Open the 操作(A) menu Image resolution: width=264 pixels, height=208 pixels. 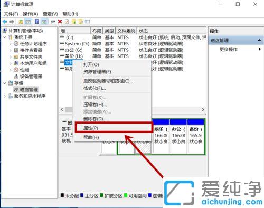[31, 14]
